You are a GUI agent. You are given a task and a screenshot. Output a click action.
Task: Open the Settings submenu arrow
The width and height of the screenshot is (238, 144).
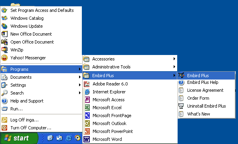pyautogui.click(x=80, y=85)
